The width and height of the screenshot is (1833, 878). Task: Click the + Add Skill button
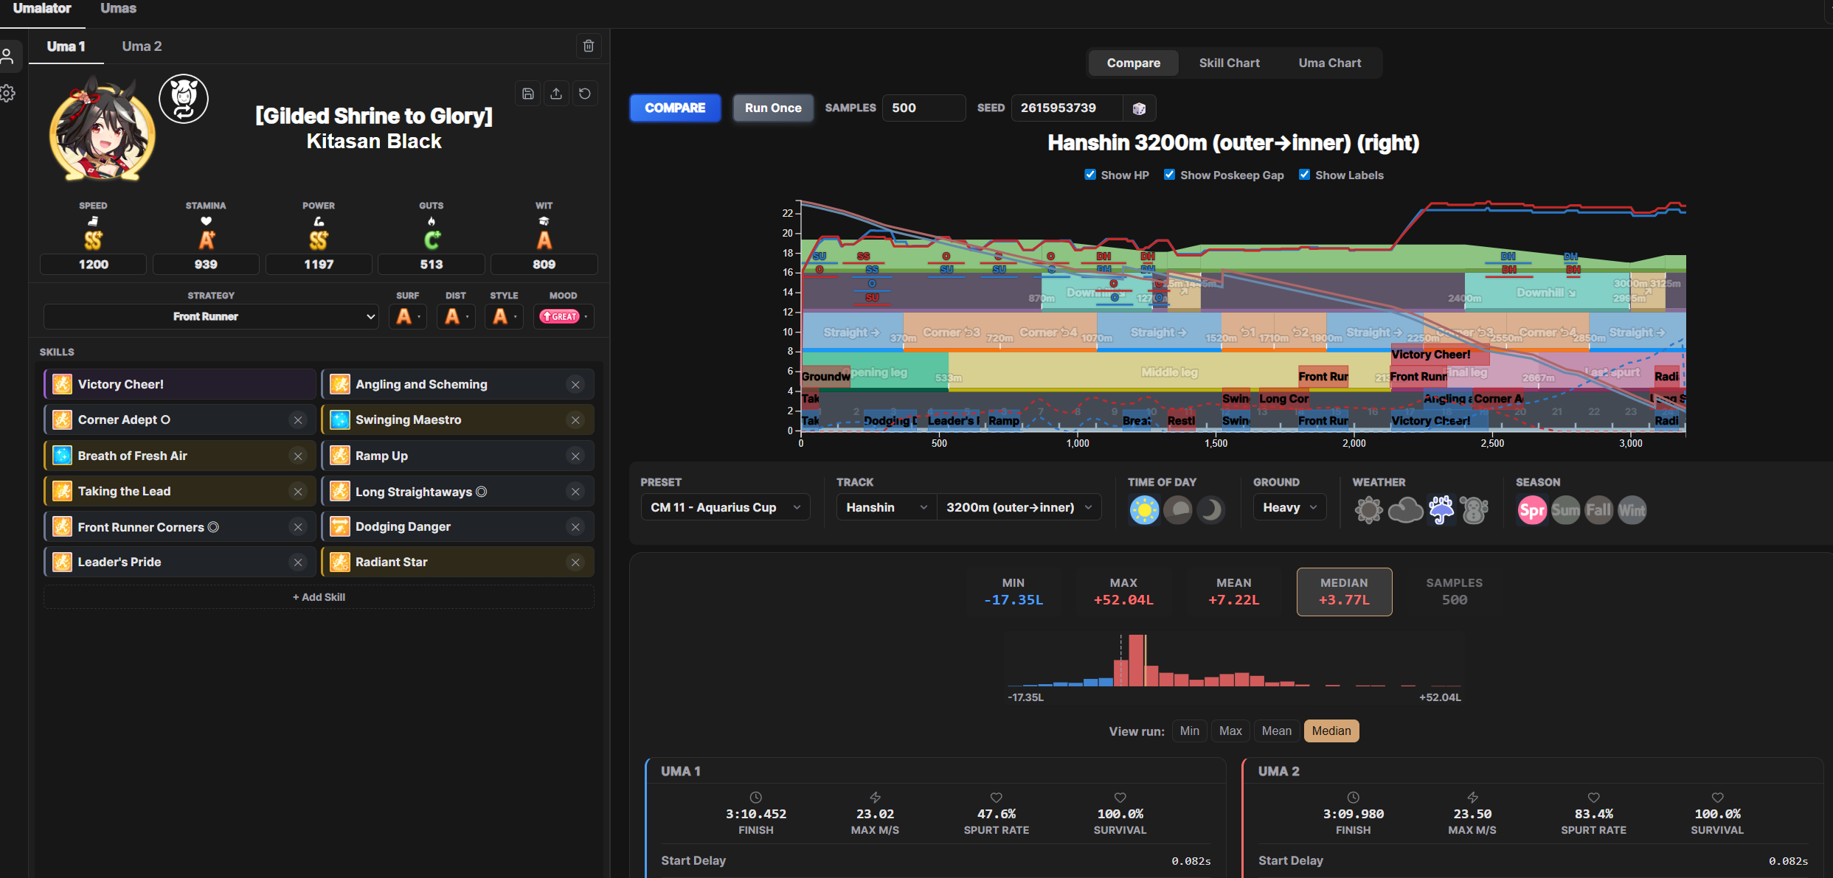319,597
